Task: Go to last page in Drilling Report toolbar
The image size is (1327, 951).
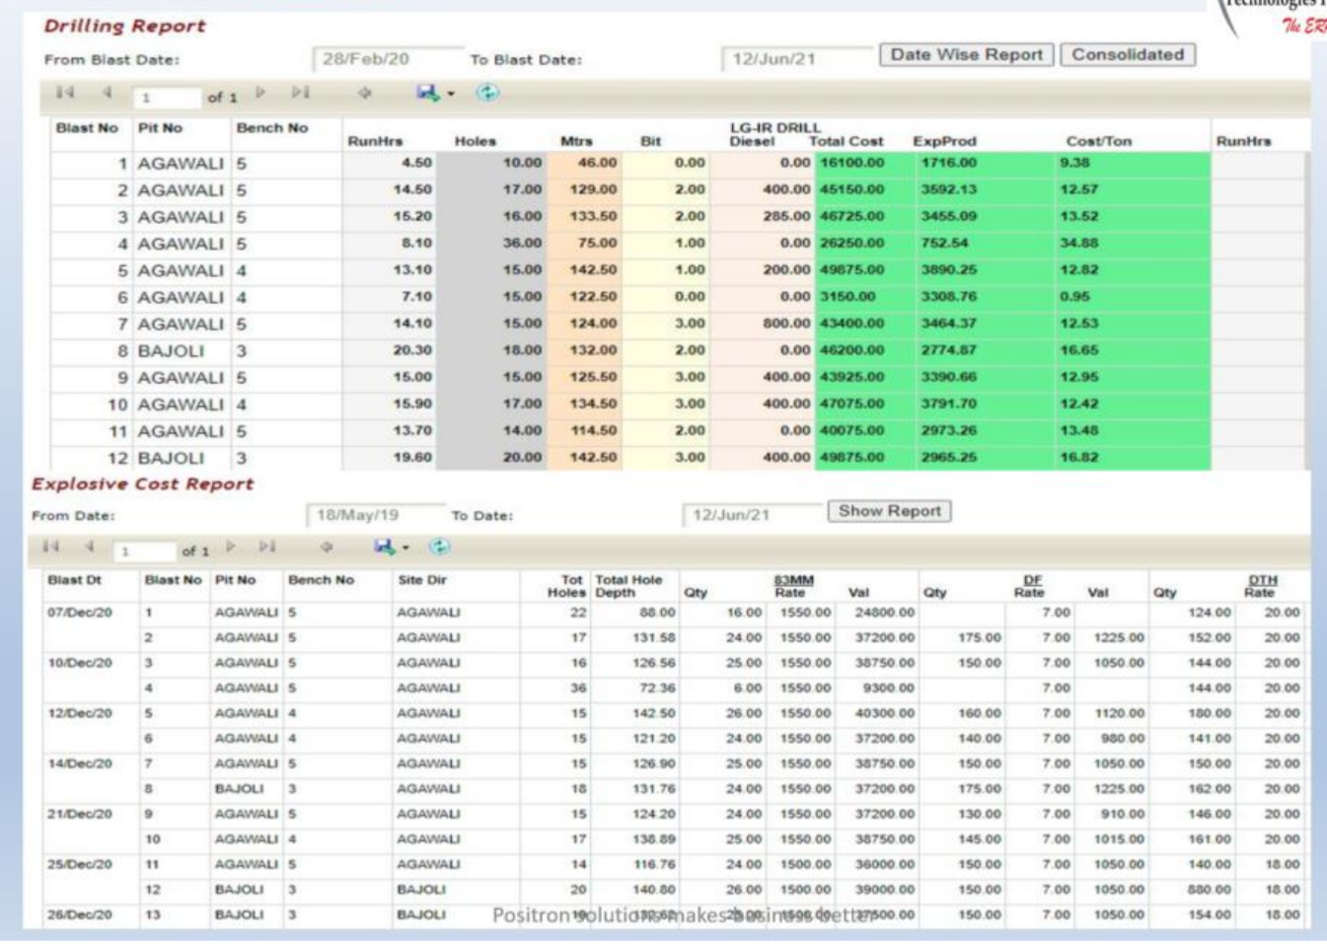Action: coord(299,91)
